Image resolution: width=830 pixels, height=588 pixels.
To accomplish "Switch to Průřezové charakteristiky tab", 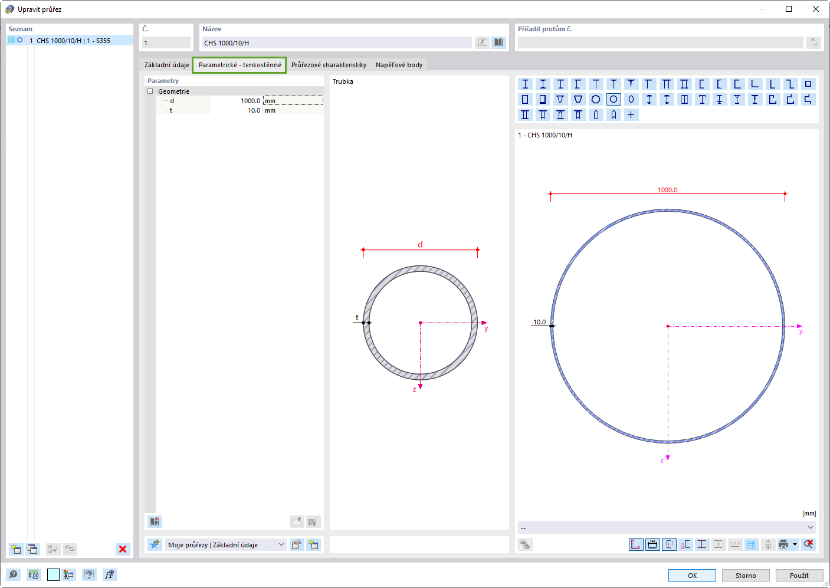I will pyautogui.click(x=329, y=65).
